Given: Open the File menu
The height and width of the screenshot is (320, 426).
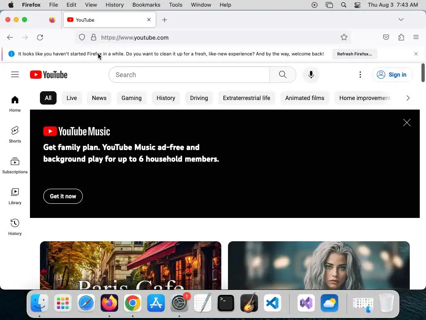Looking at the screenshot, I should [x=53, y=5].
